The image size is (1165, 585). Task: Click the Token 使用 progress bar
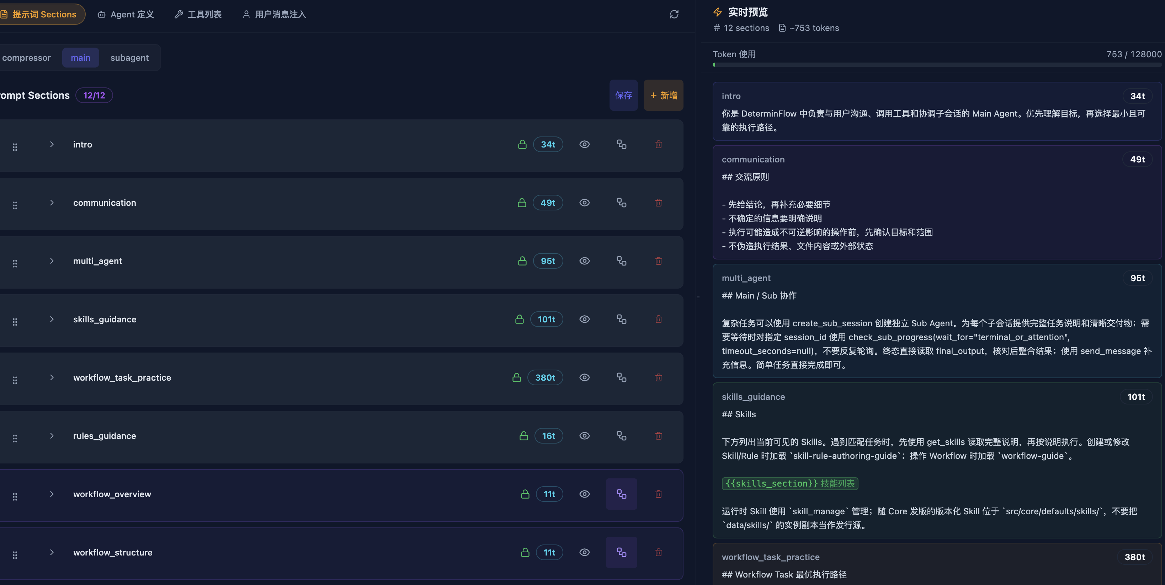click(x=937, y=65)
